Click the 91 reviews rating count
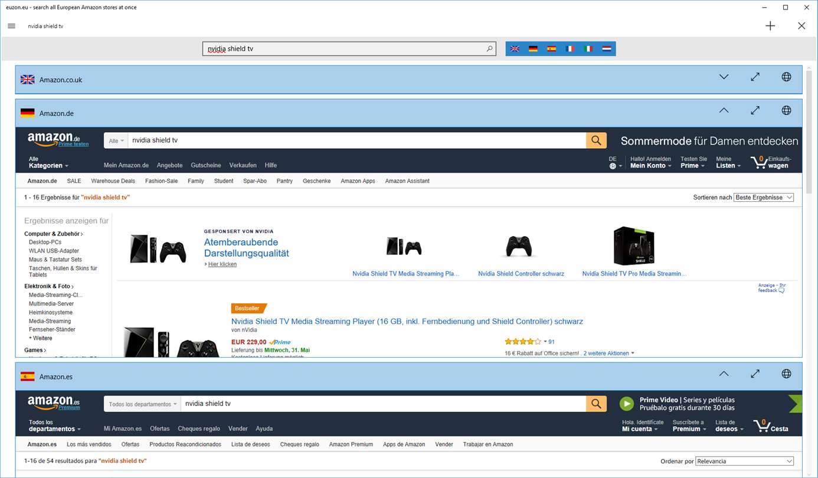Image resolution: width=818 pixels, height=478 pixels. (551, 342)
